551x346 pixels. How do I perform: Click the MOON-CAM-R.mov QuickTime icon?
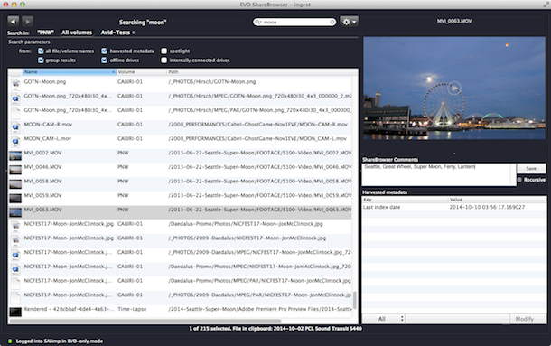point(15,126)
